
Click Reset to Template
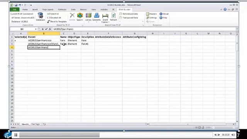pos(57,22)
